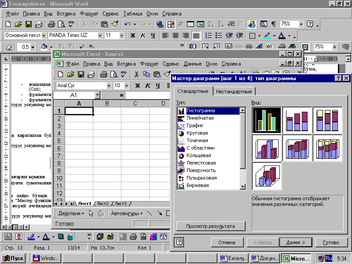Open Excel's Данные menu
The width and height of the screenshot is (352, 264).
[193, 64]
